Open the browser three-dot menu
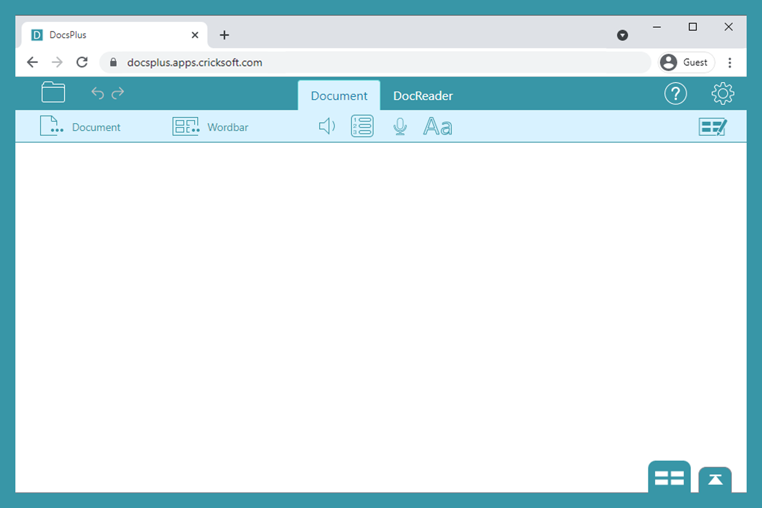Image resolution: width=762 pixels, height=508 pixels. (x=730, y=63)
